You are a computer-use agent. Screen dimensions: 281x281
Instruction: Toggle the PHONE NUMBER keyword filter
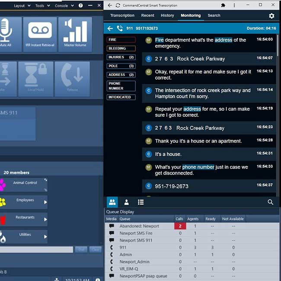click(121, 86)
